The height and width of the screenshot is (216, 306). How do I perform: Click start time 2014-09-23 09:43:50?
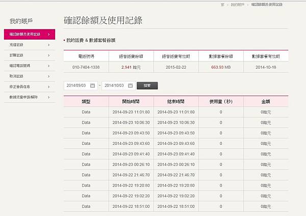131,133
